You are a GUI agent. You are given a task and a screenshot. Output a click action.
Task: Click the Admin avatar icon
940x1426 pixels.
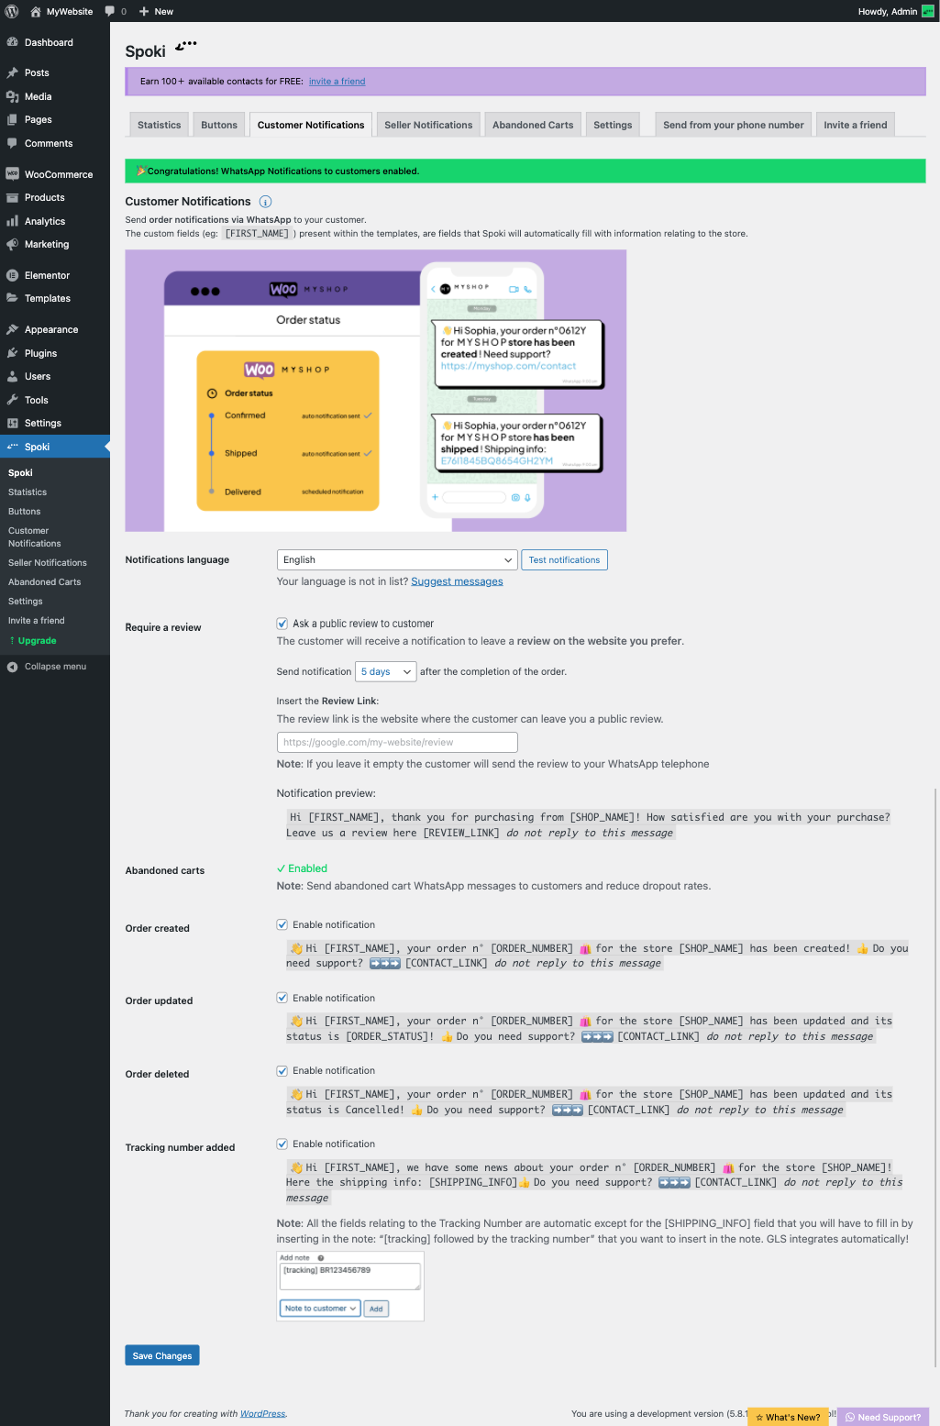click(927, 11)
